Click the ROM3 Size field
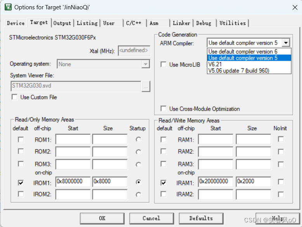The image size is (302, 227). 110,164
